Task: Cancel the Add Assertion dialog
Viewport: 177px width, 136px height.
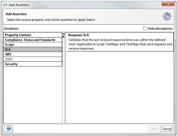Action: [166, 129]
